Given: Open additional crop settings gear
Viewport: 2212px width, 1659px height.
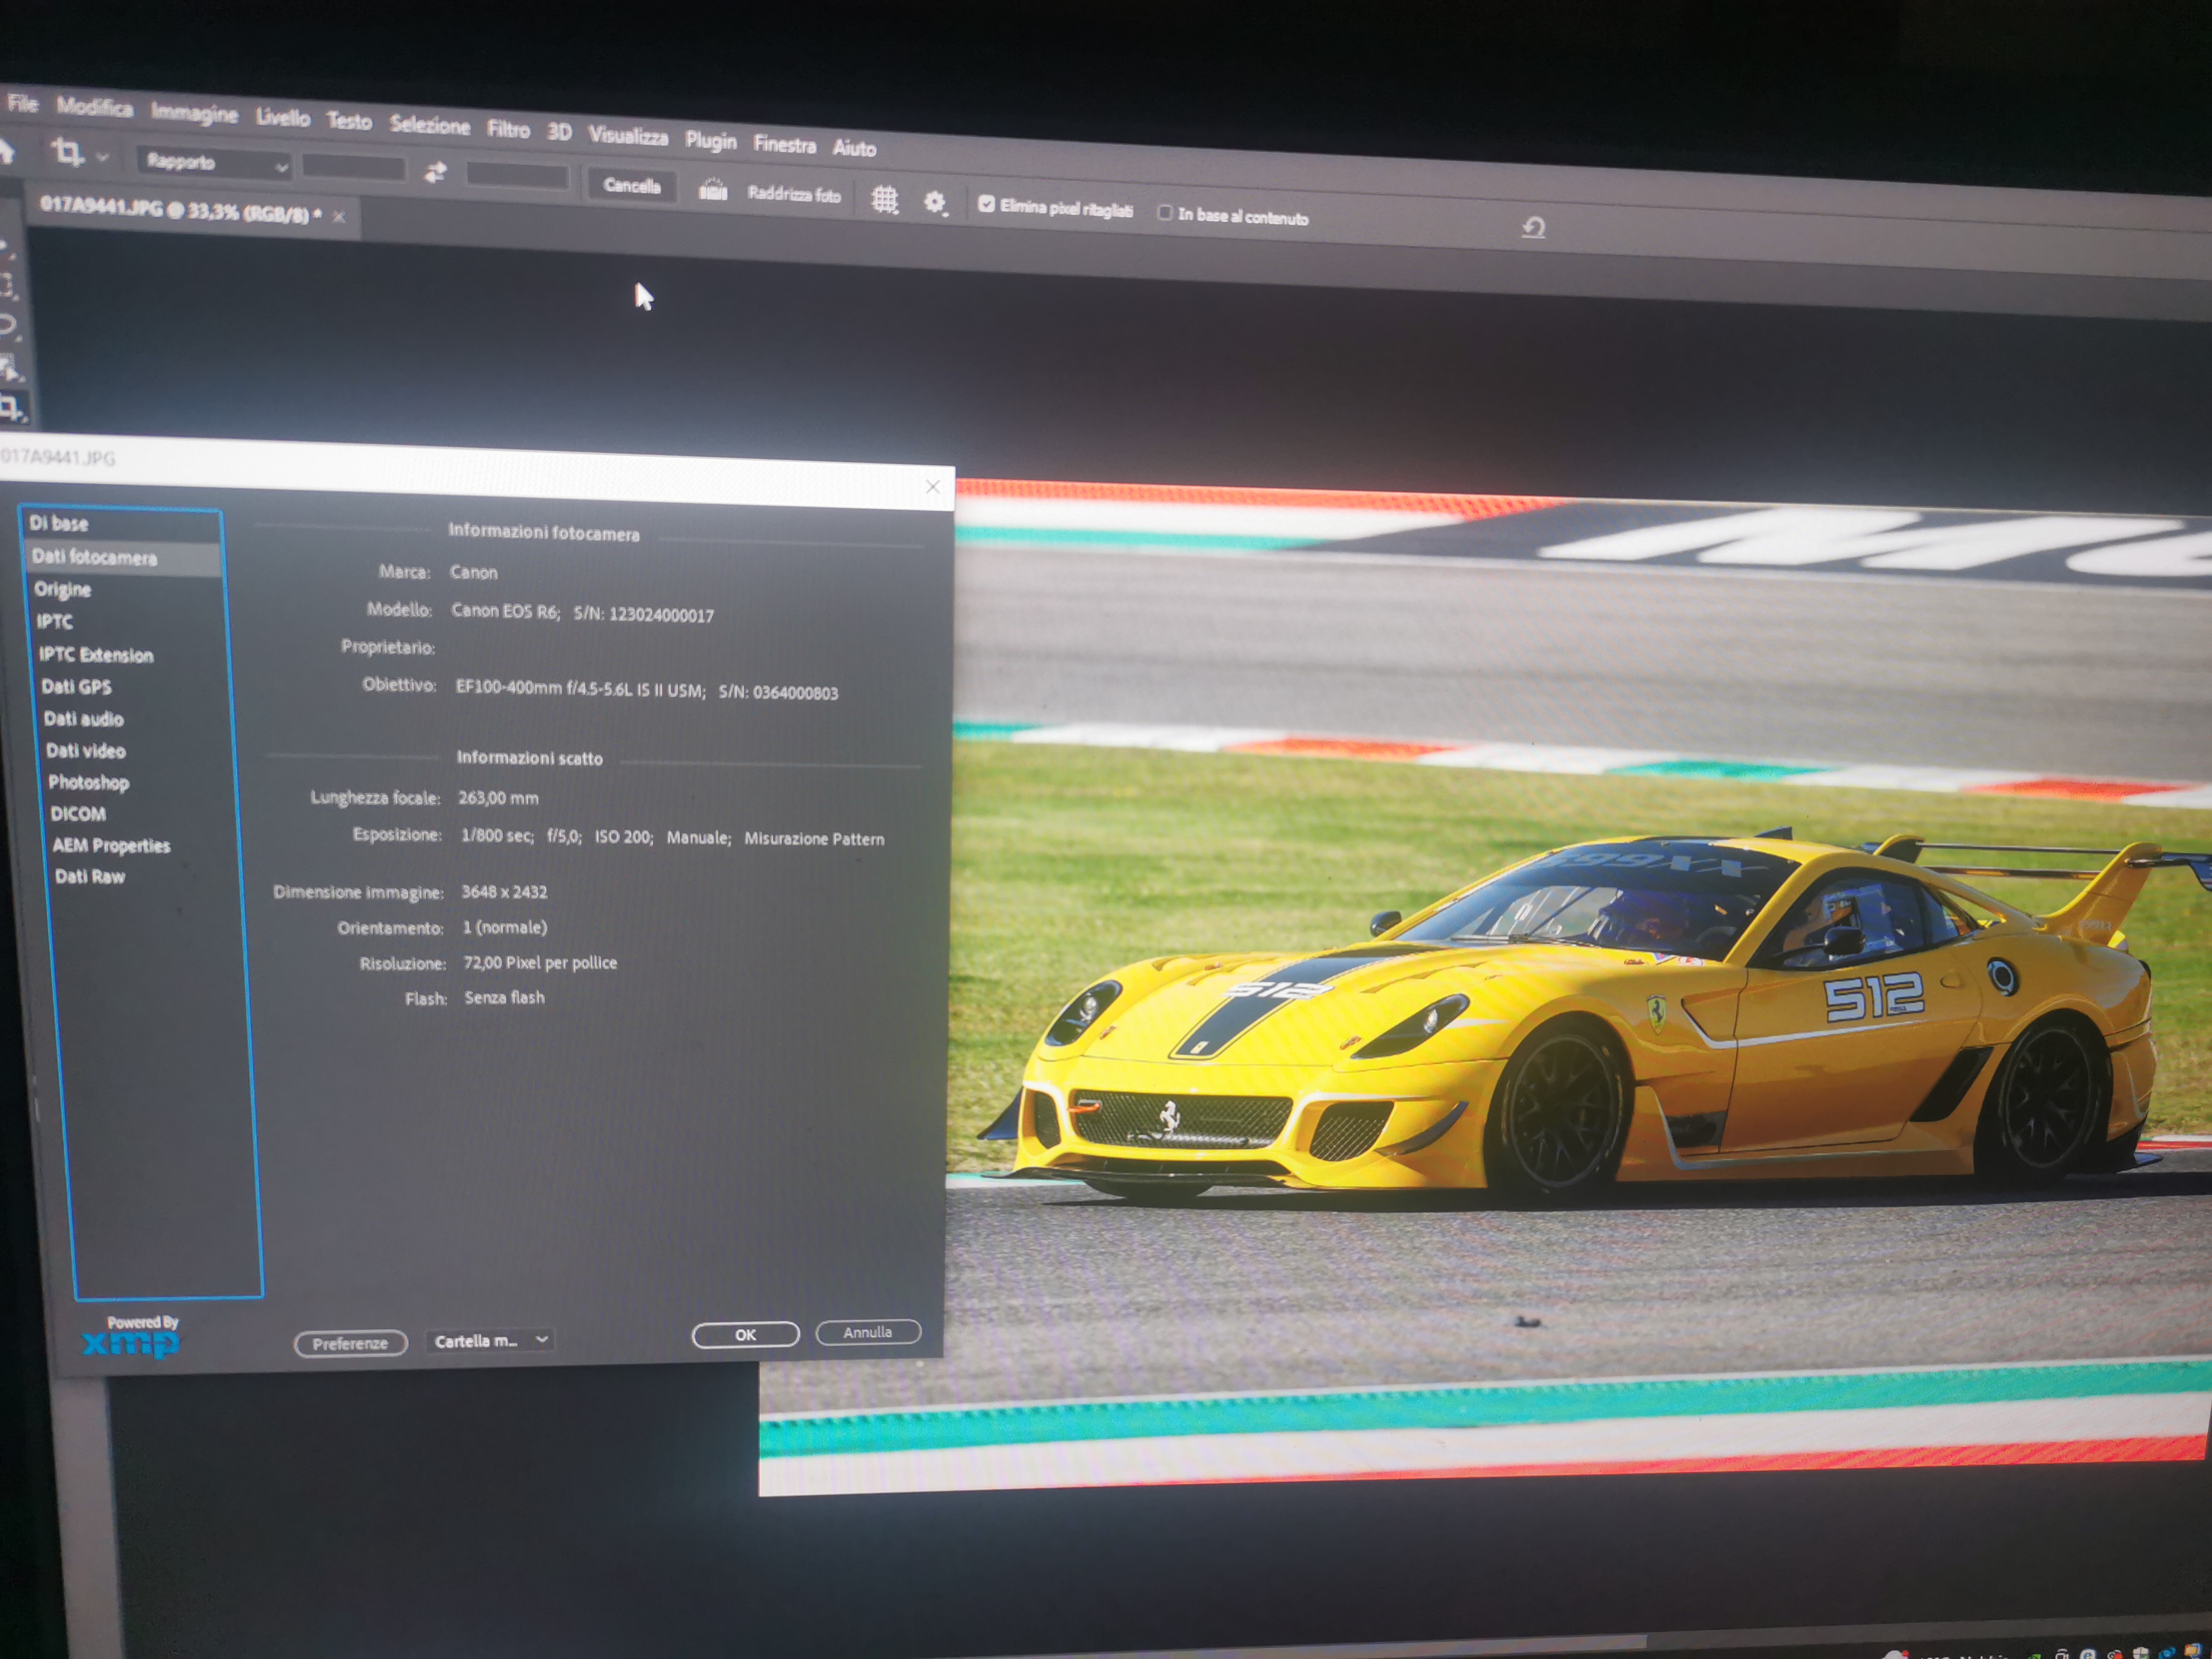Looking at the screenshot, I should click(935, 204).
